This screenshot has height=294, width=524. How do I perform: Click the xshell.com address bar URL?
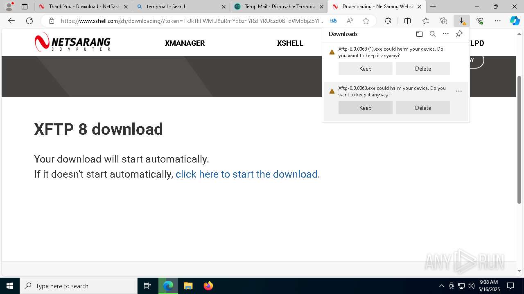(x=192, y=21)
